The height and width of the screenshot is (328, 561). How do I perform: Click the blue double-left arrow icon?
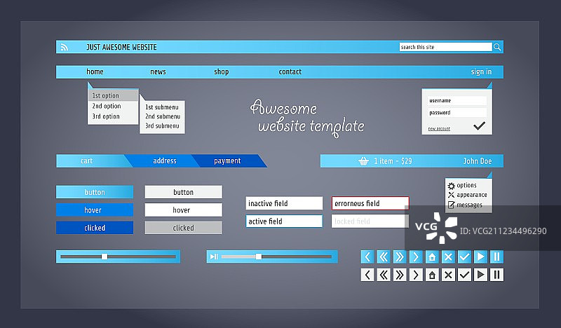tap(384, 257)
